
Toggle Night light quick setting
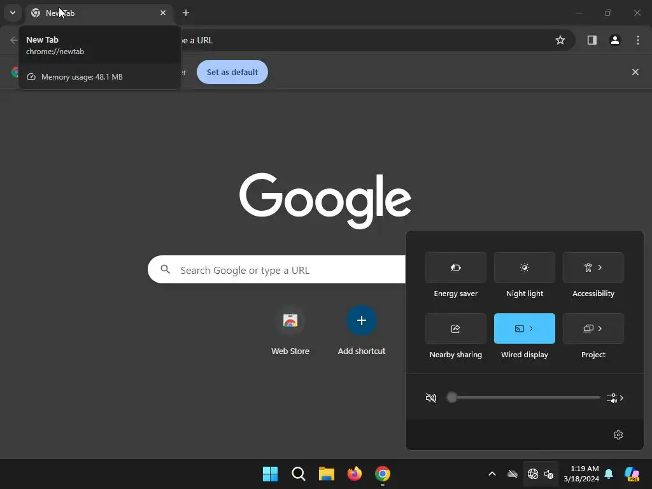pyautogui.click(x=525, y=267)
